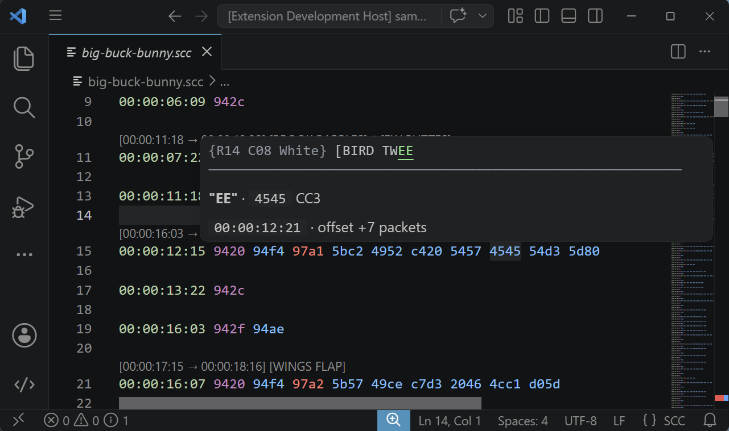Click the 942f code on line 19
Viewport: 729px width, 431px height.
(229, 329)
